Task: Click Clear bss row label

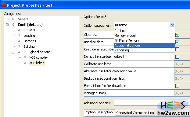Action: [91, 35]
